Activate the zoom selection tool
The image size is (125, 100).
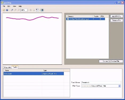37,10
